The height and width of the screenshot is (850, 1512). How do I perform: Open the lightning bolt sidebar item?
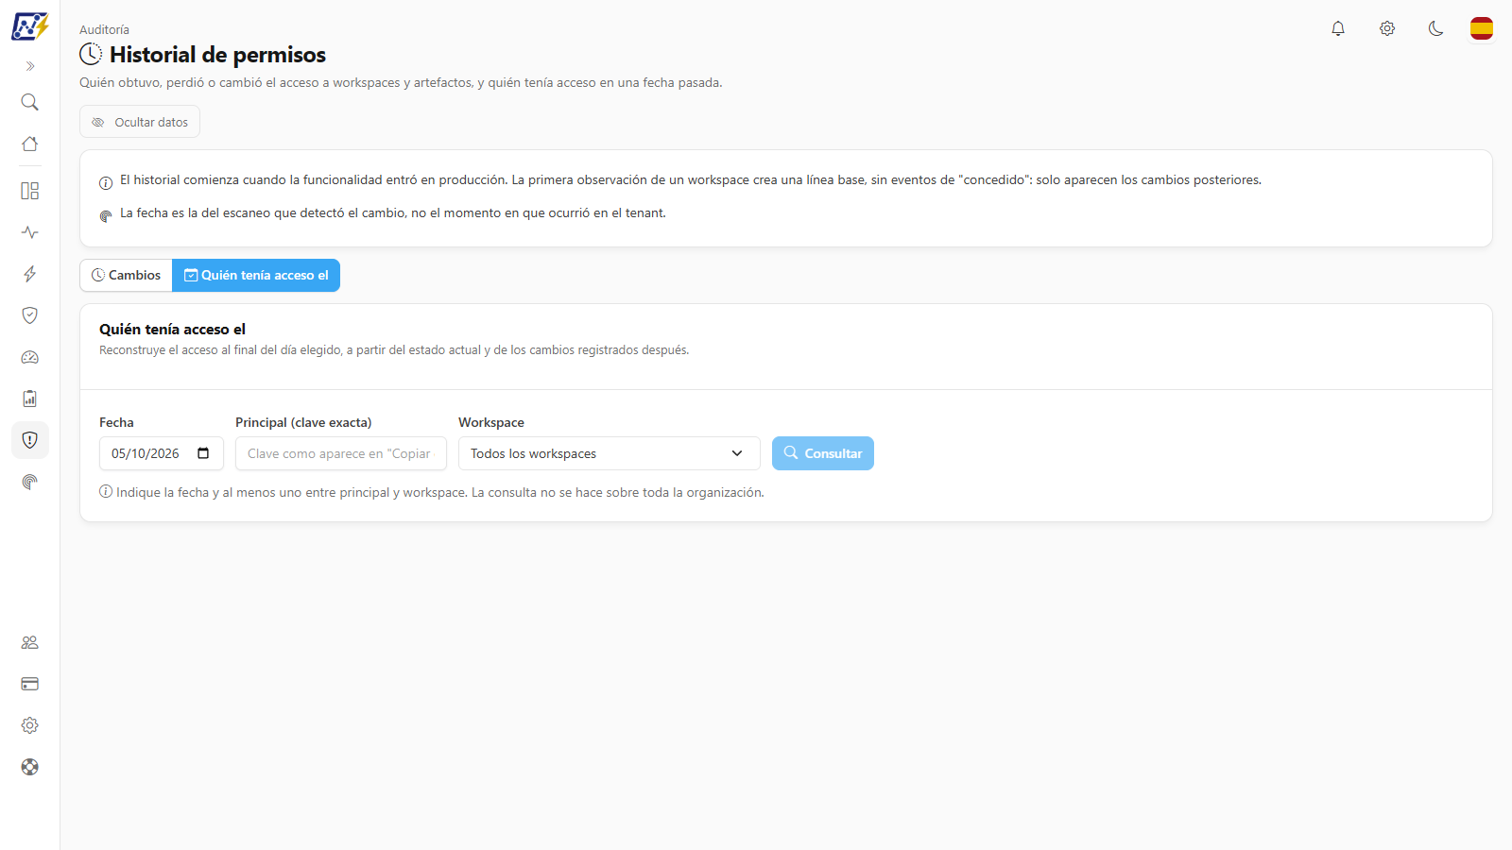(30, 274)
